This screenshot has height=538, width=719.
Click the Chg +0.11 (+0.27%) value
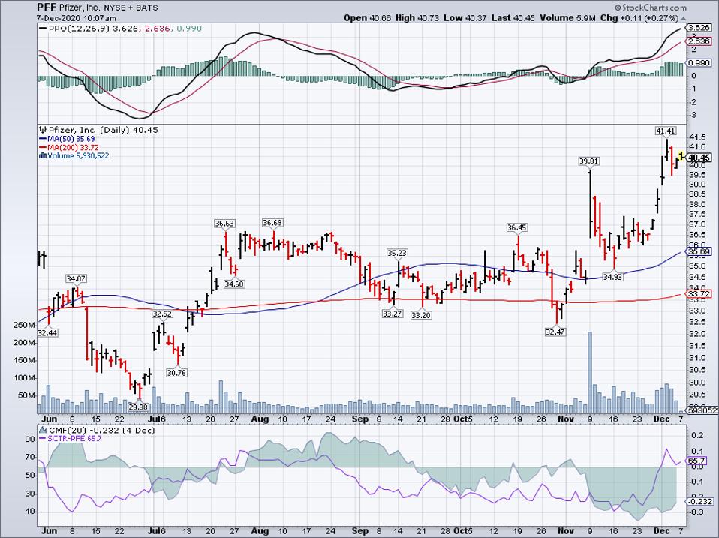tap(639, 18)
